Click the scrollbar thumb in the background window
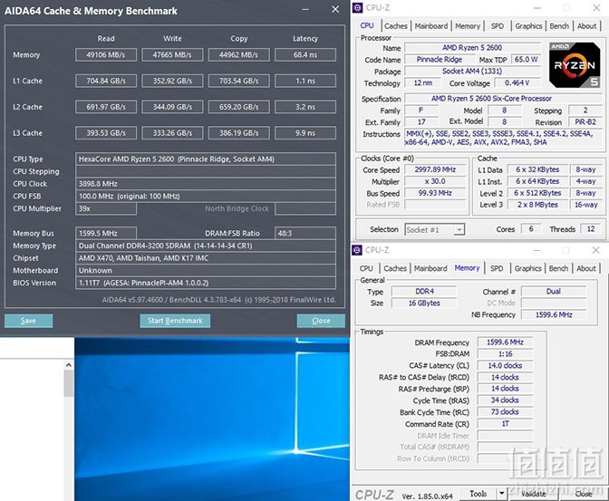Image resolution: width=609 pixels, height=501 pixels. click(69, 383)
